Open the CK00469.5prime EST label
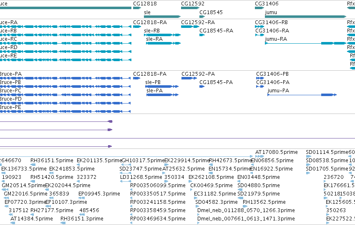 click(211, 185)
